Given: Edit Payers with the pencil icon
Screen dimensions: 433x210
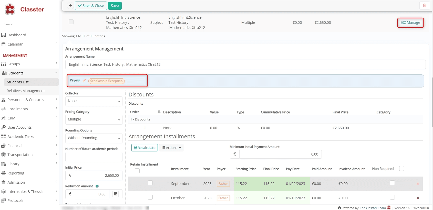Looking at the screenshot, I should click(x=84, y=80).
